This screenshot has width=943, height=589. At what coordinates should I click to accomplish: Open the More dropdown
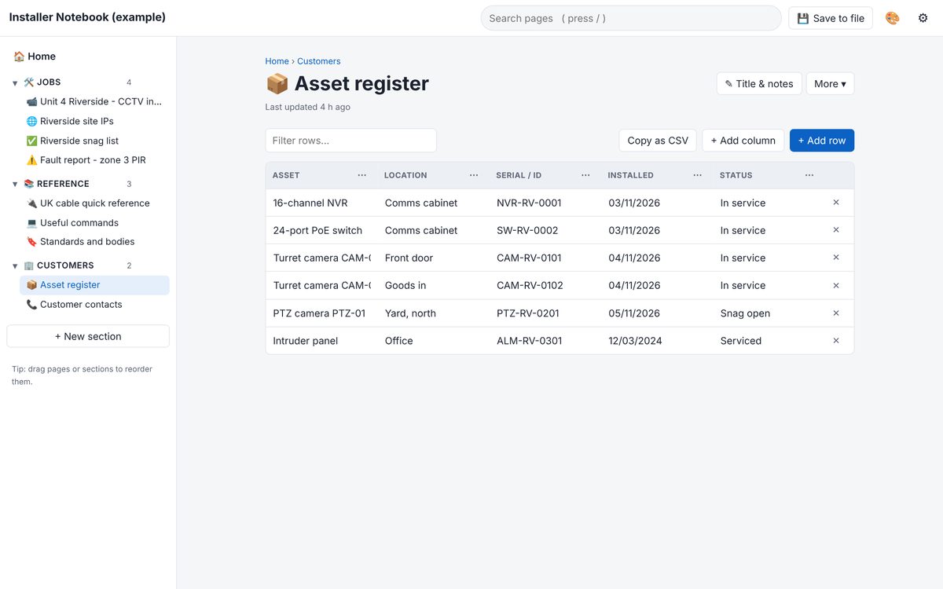[x=830, y=84]
